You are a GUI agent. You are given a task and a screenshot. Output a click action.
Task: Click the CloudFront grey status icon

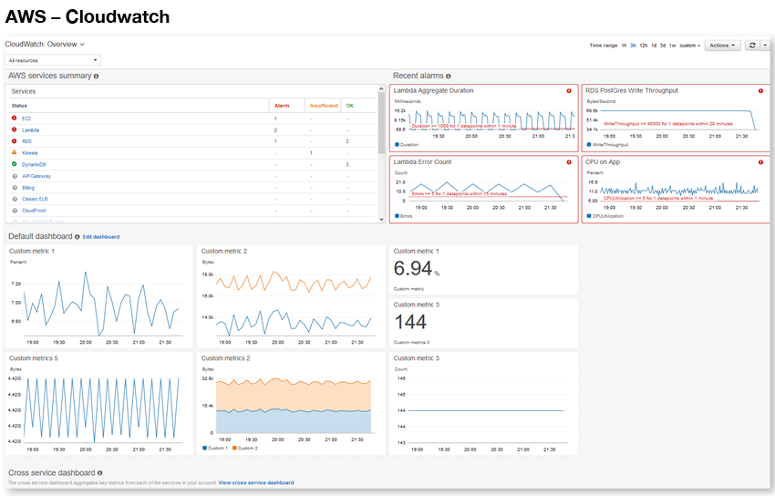pos(15,211)
